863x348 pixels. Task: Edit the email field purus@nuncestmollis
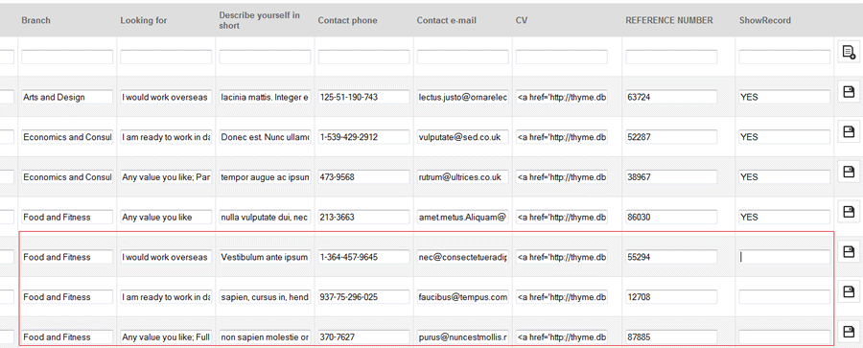463,336
